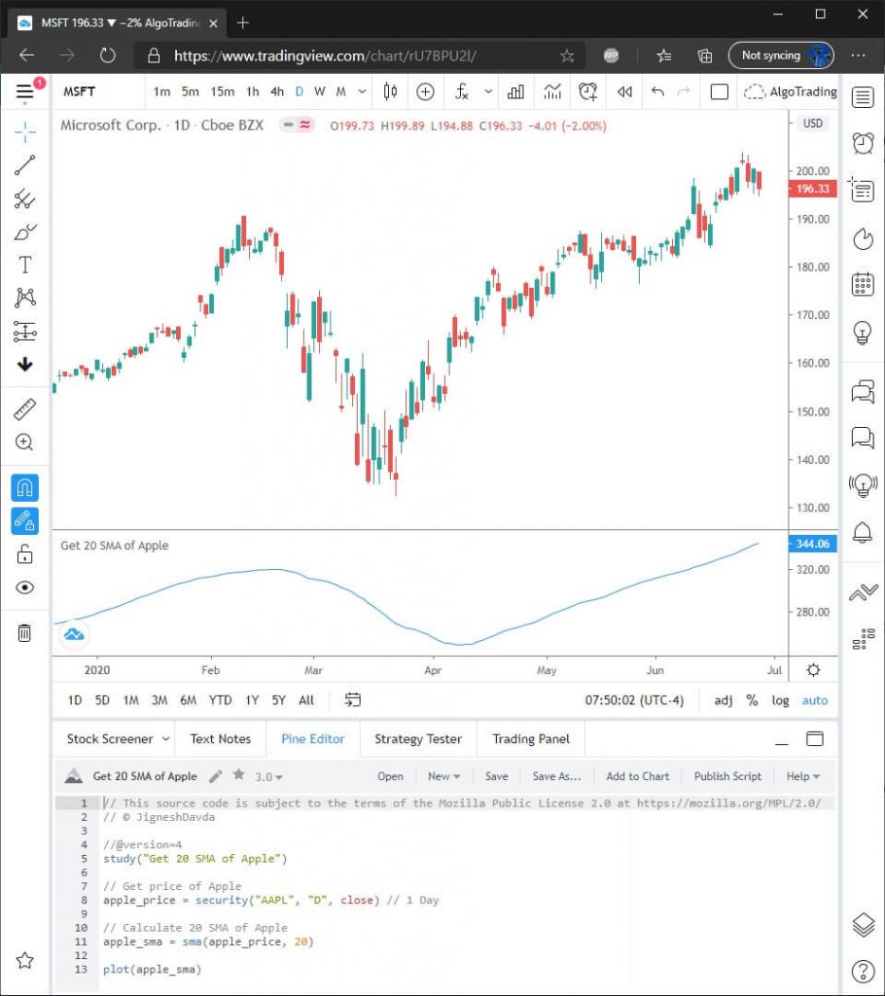Open the Trading Panel tab
885x996 pixels.
point(530,739)
